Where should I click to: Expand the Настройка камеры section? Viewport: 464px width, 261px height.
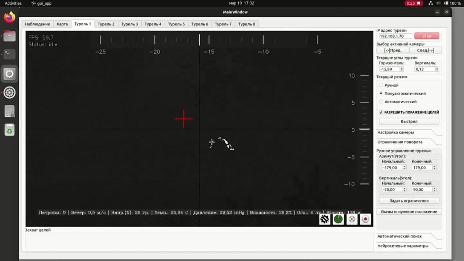(395, 132)
